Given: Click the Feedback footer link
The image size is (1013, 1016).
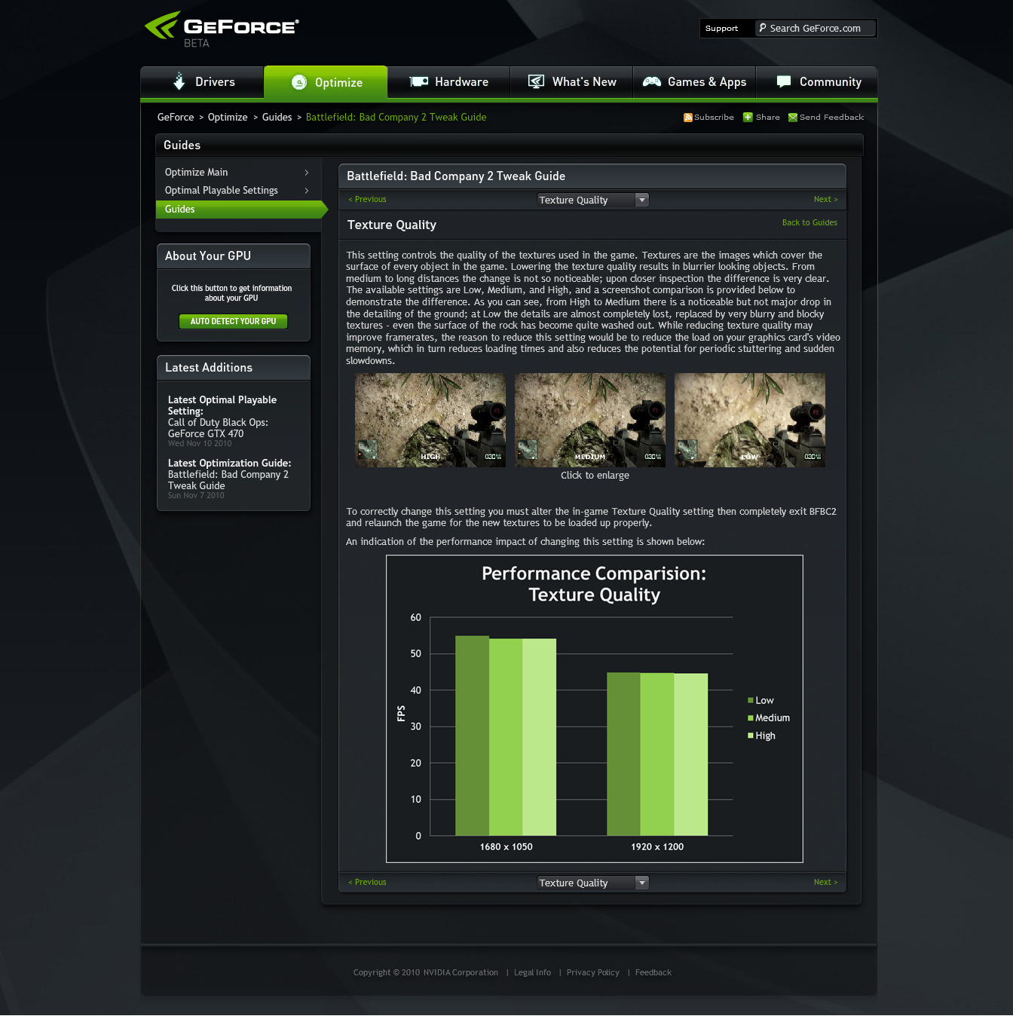Looking at the screenshot, I should [x=653, y=972].
